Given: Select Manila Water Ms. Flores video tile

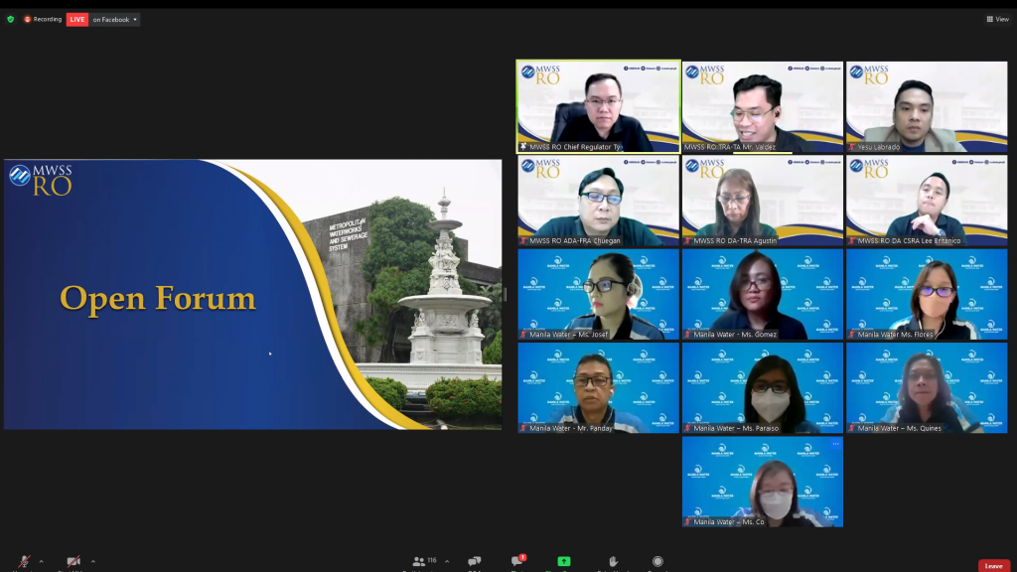Looking at the screenshot, I should [x=927, y=294].
